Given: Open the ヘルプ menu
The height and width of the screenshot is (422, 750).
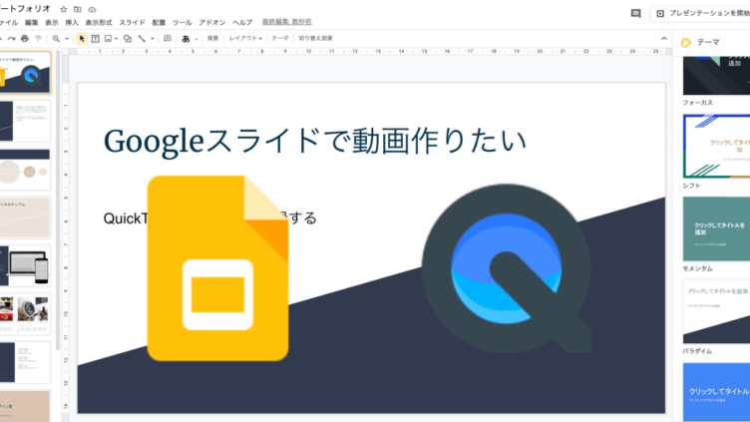Looking at the screenshot, I should point(242,23).
